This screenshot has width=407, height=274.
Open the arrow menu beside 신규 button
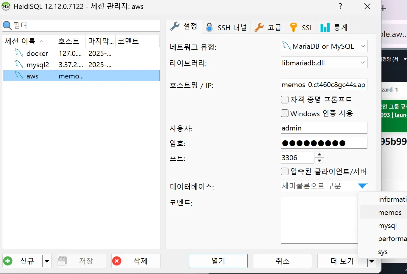tap(47, 261)
